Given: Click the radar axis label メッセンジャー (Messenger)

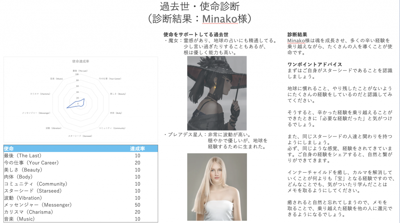Looking at the screenshot, I should [36, 113].
